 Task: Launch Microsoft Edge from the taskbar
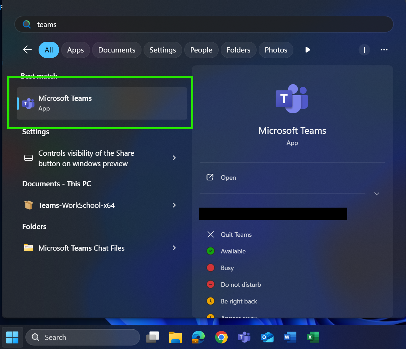pyautogui.click(x=198, y=337)
